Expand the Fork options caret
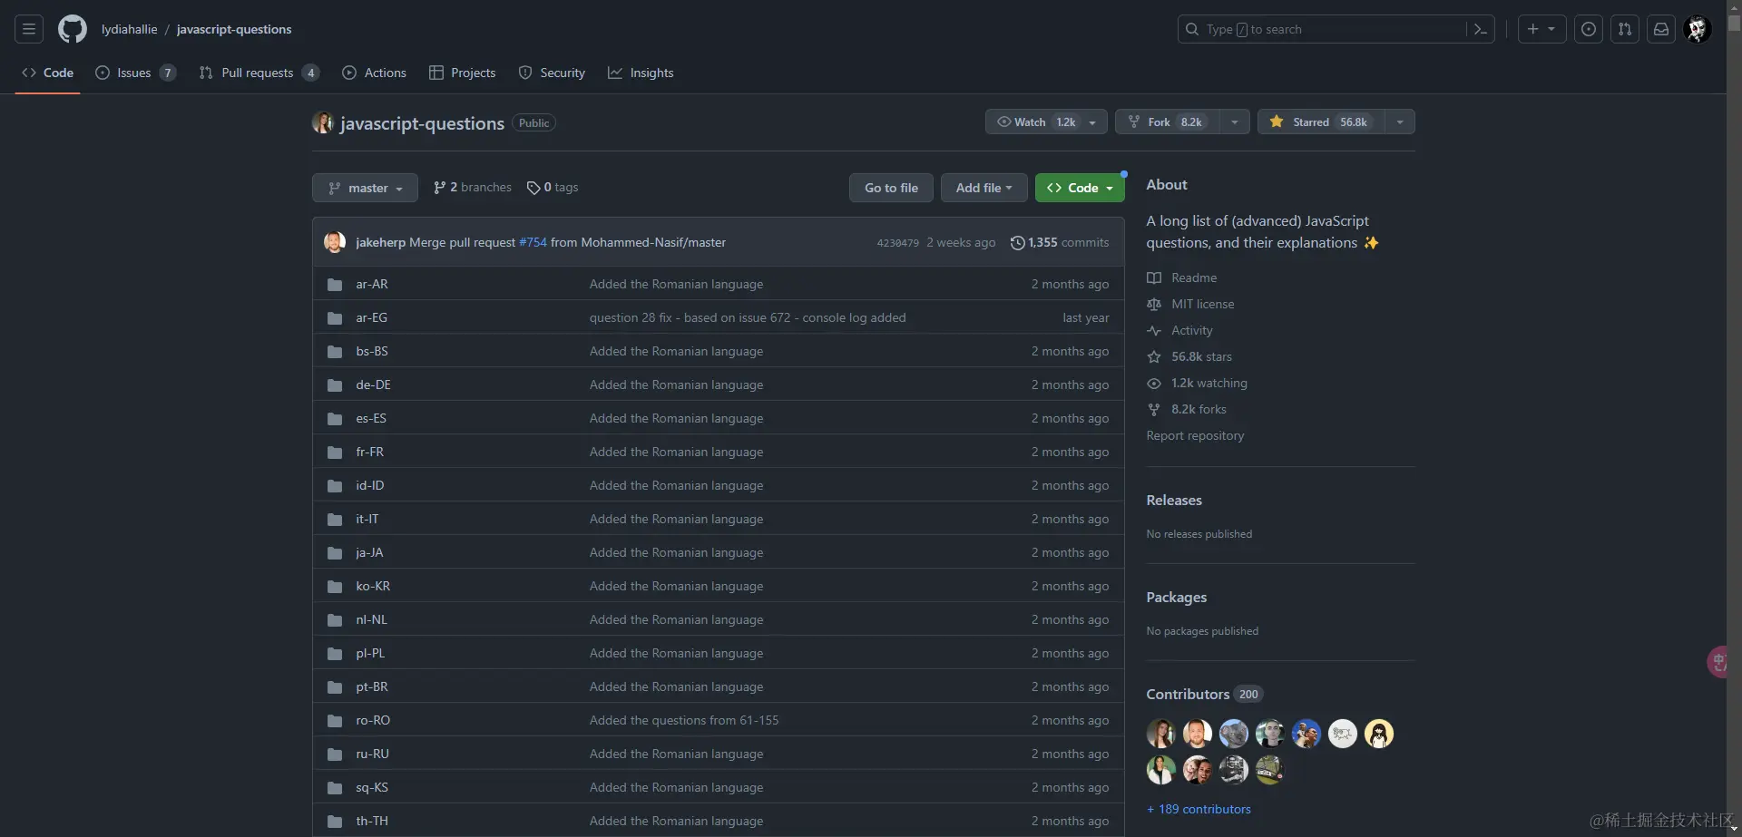 pos(1235,122)
